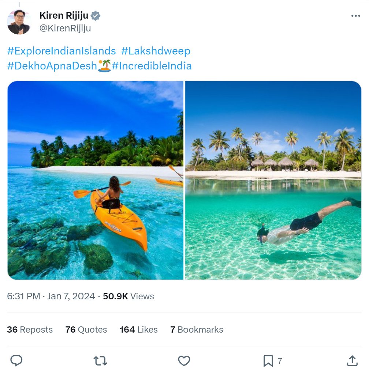
Task: Click the repost arrows icon
Action: pos(100,361)
